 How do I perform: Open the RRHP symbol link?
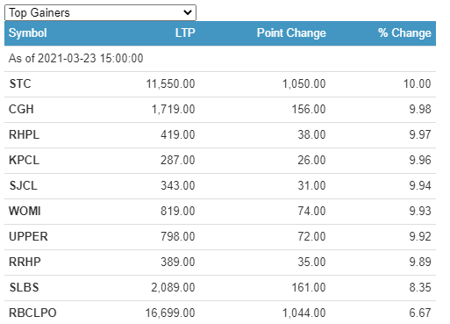click(25, 262)
